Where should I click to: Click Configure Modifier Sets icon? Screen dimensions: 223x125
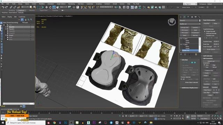(x=196, y=55)
